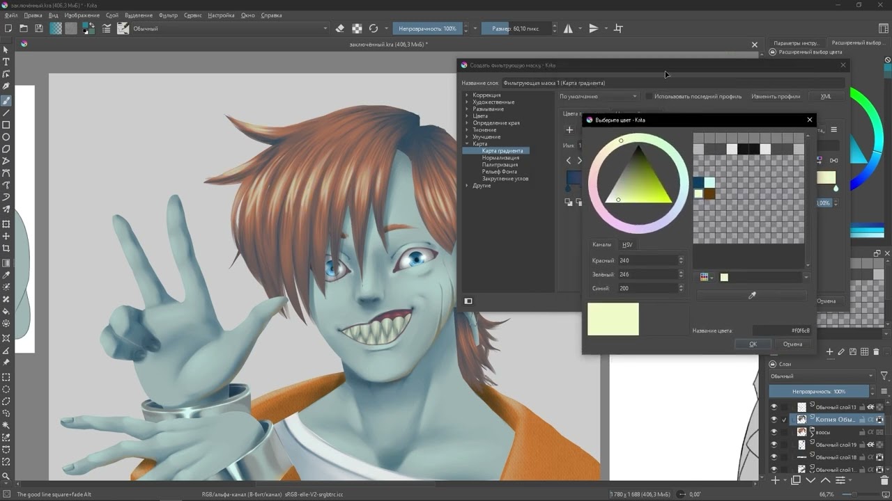Confirm color with the OK button
This screenshot has height=501, width=892.
coord(753,344)
